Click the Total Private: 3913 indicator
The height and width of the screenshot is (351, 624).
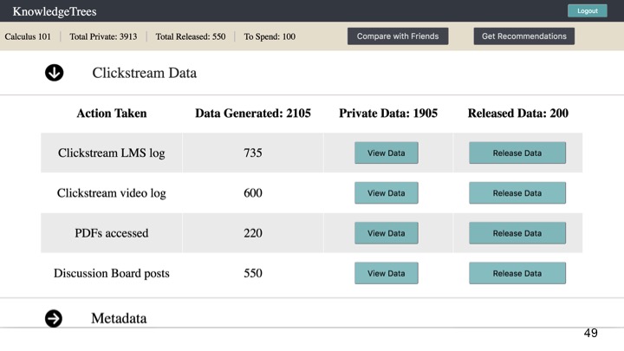tap(103, 36)
